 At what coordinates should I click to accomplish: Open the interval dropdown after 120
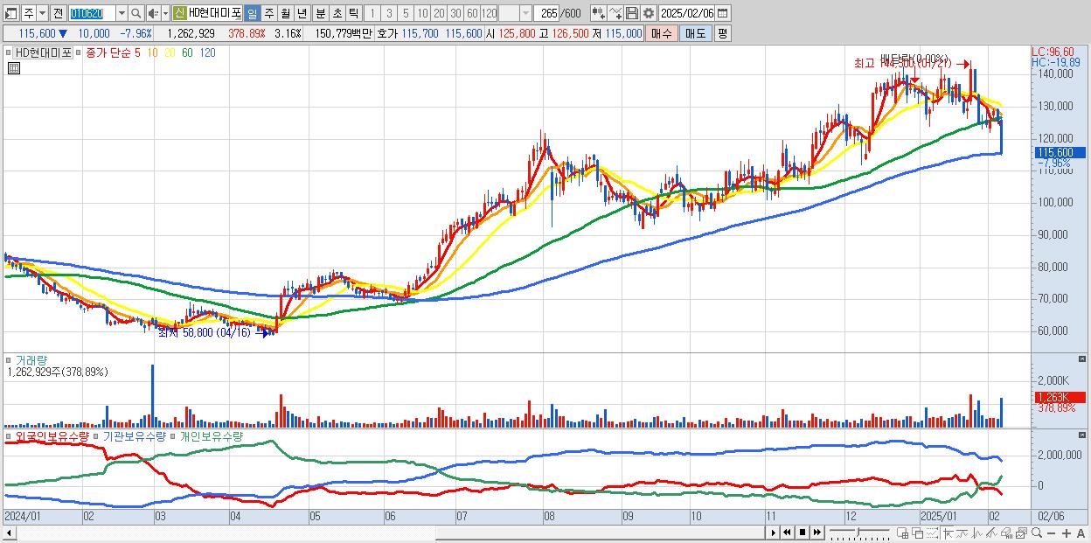pyautogui.click(x=525, y=13)
